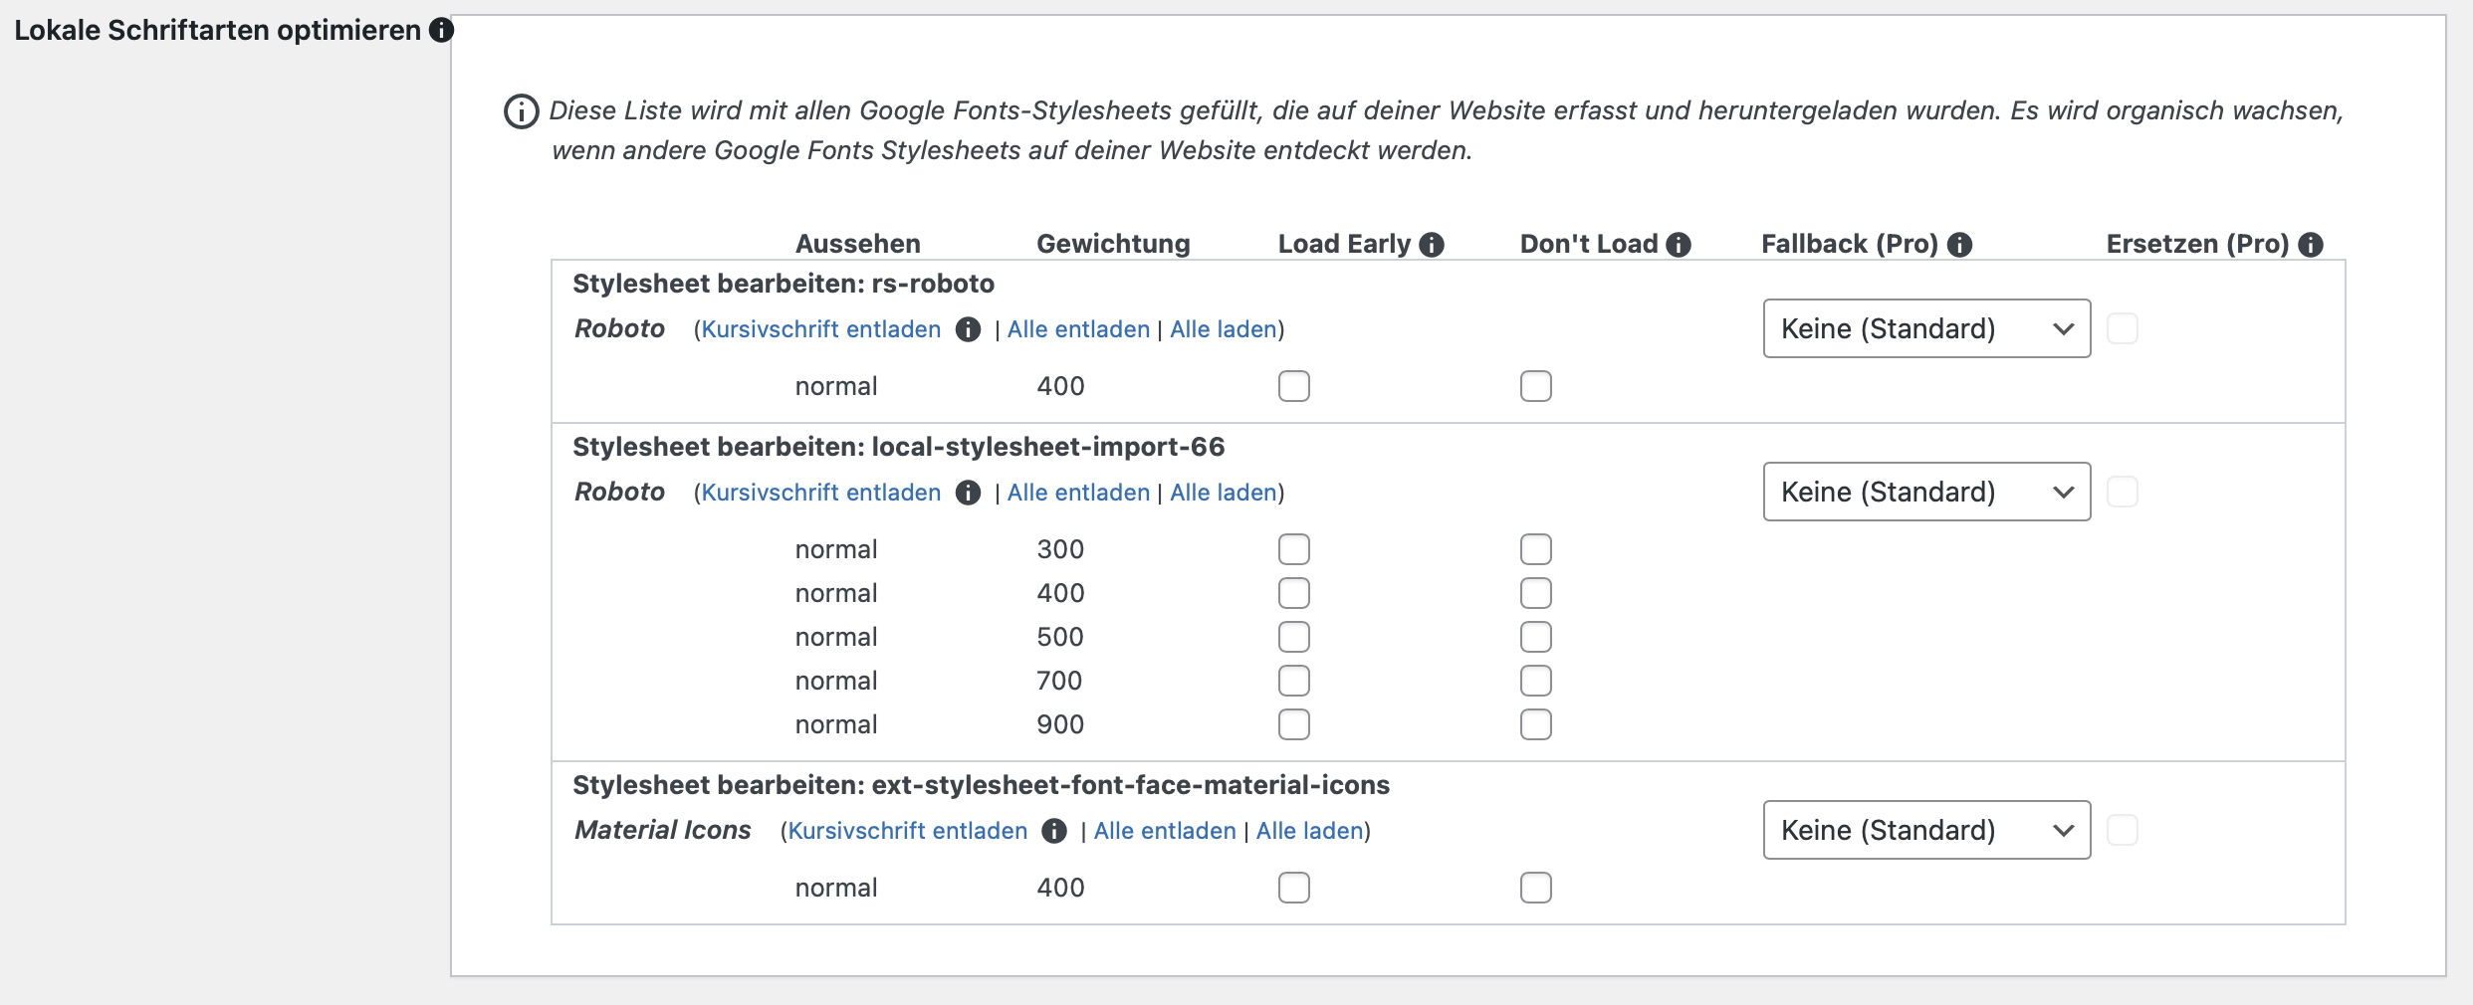Open Fallback dropdown for Material Icons
Image resolution: width=2473 pixels, height=1005 pixels.
[1926, 830]
